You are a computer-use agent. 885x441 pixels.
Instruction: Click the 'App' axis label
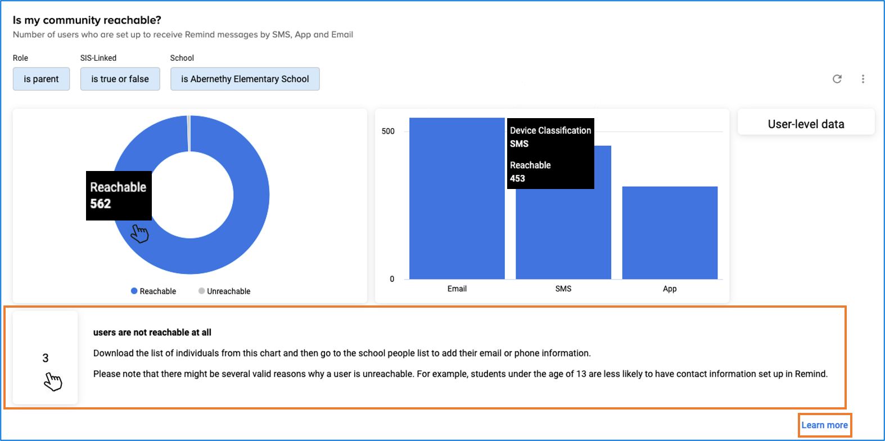[670, 289]
